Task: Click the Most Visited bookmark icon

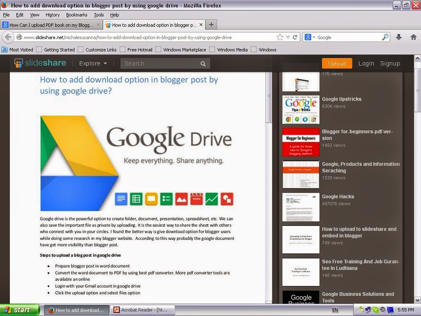Action: [x=5, y=49]
